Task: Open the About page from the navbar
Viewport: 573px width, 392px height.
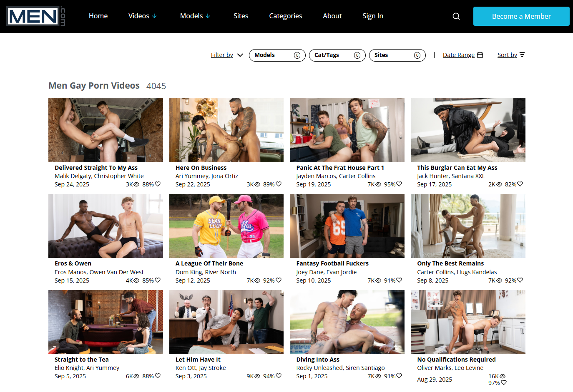Action: (x=332, y=16)
